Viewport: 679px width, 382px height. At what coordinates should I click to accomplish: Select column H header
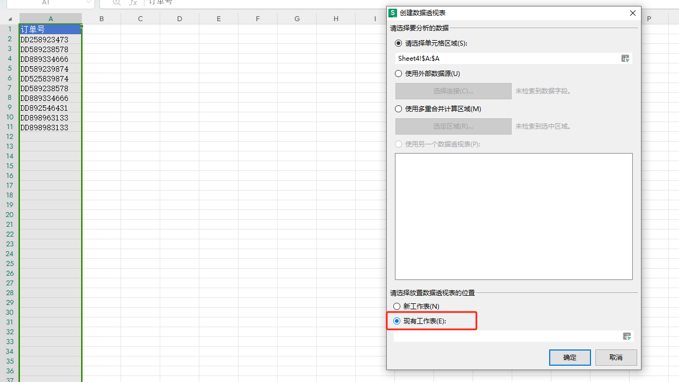click(336, 19)
